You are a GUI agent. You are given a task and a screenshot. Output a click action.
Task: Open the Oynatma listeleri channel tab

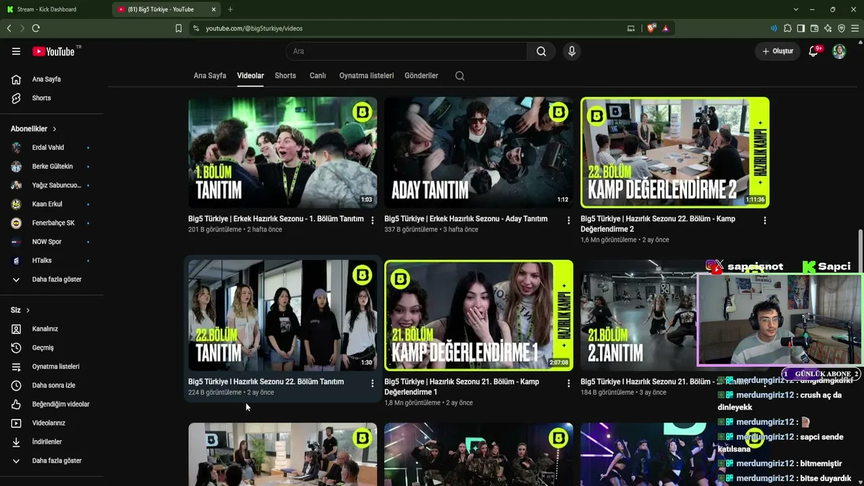pyautogui.click(x=367, y=76)
